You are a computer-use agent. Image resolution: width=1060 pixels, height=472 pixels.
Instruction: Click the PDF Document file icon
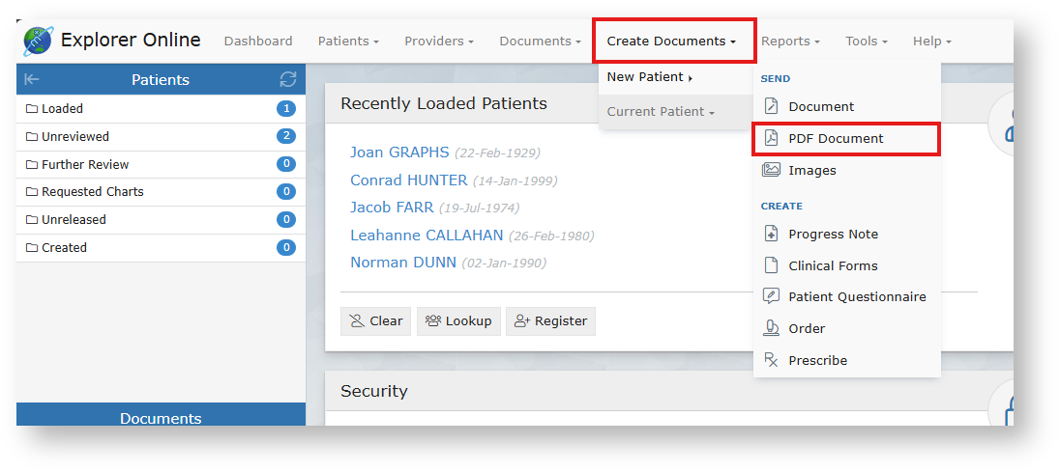tap(771, 138)
